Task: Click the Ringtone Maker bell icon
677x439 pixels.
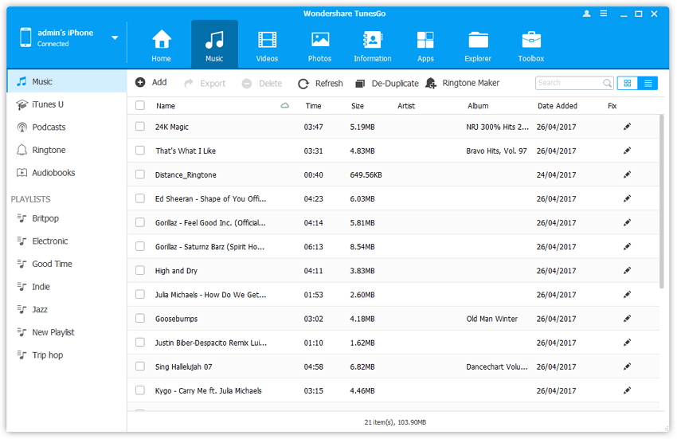Action: (x=431, y=83)
